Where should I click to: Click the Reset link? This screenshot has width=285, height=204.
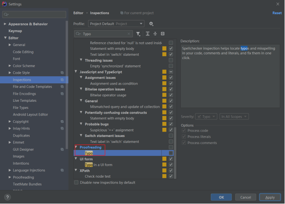pyautogui.click(x=277, y=13)
